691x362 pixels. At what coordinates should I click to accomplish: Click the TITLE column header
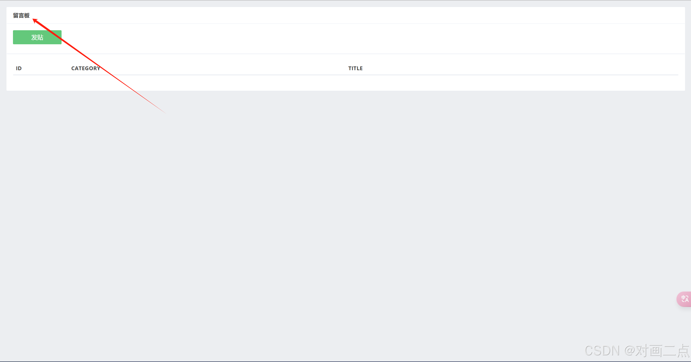355,68
